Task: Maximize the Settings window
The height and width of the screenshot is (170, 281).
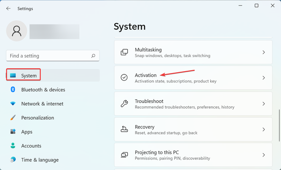Action: tap(257, 6)
